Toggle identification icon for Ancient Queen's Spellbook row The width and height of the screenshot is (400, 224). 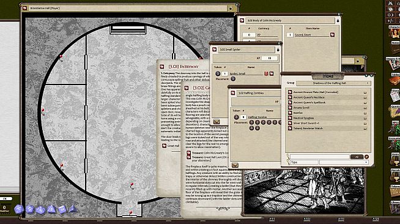[365, 103]
